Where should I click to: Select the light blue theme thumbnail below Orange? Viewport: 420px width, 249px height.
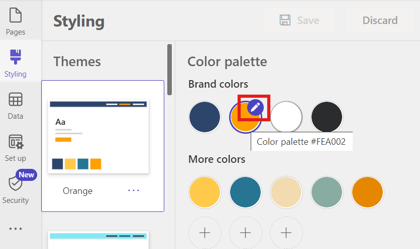pyautogui.click(x=98, y=240)
